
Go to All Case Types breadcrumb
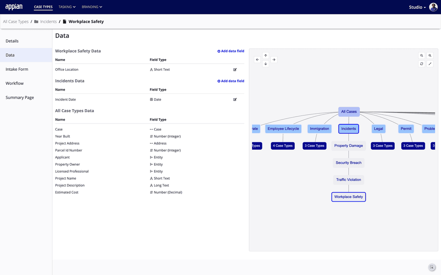[x=16, y=22]
